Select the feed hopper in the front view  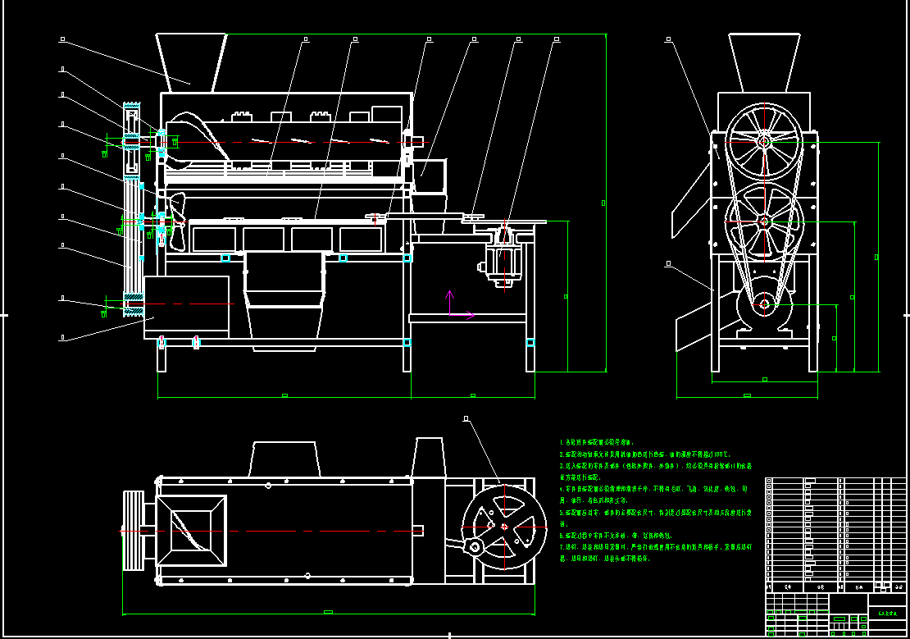click(191, 62)
